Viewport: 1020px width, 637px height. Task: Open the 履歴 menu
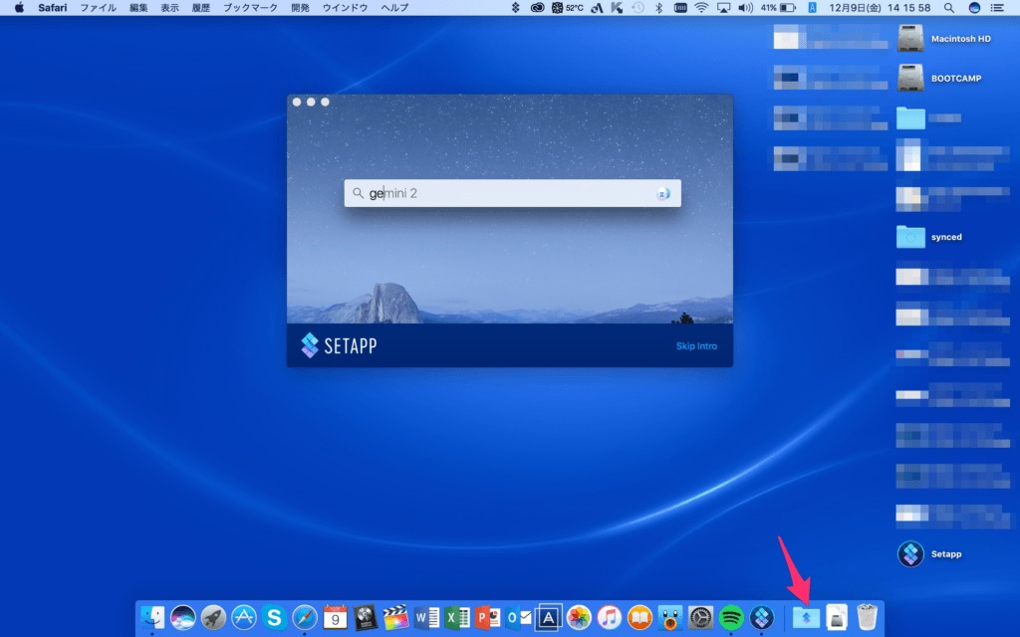[201, 8]
